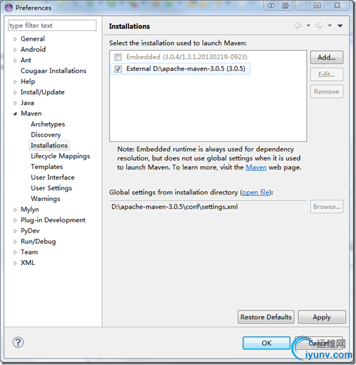This screenshot has height=365, width=356.
Task: Select the PyDev preference category label
Action: [x=30, y=231]
